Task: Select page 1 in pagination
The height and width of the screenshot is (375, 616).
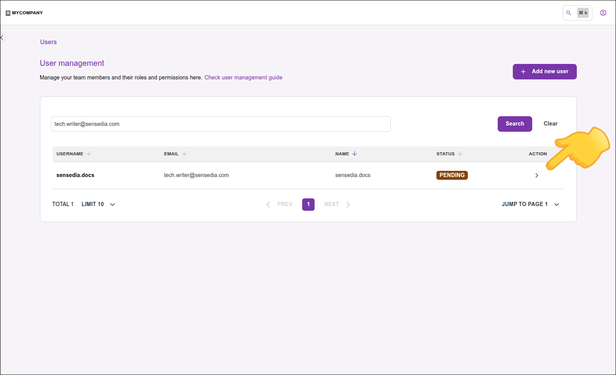Action: click(308, 204)
